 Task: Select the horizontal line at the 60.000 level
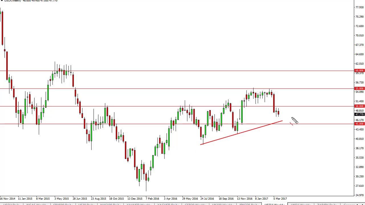[x=177, y=71]
